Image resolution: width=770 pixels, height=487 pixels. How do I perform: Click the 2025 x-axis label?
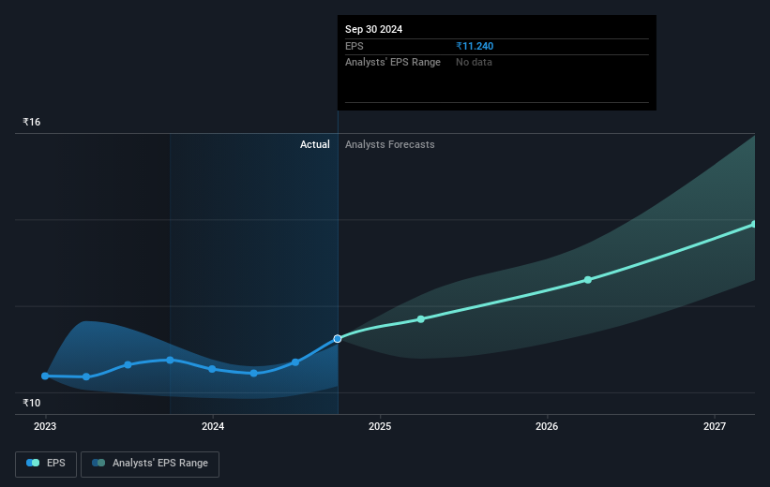point(380,426)
